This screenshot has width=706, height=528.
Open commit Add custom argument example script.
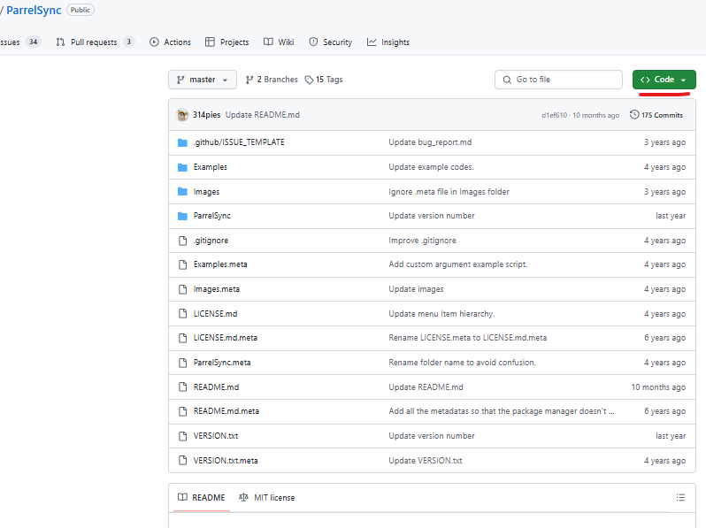(x=458, y=264)
